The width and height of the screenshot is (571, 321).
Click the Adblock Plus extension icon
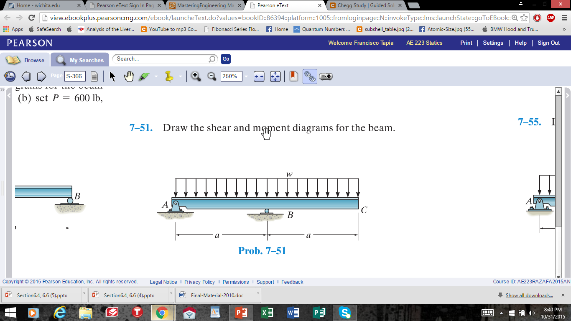click(551, 18)
